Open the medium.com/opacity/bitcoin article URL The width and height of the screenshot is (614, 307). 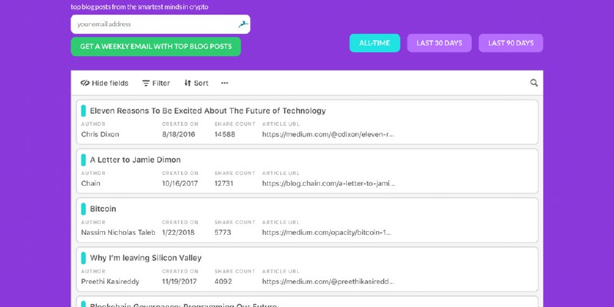(327, 233)
